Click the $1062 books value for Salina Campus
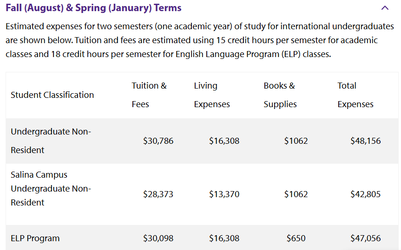This screenshot has width=401, height=250. 296,194
